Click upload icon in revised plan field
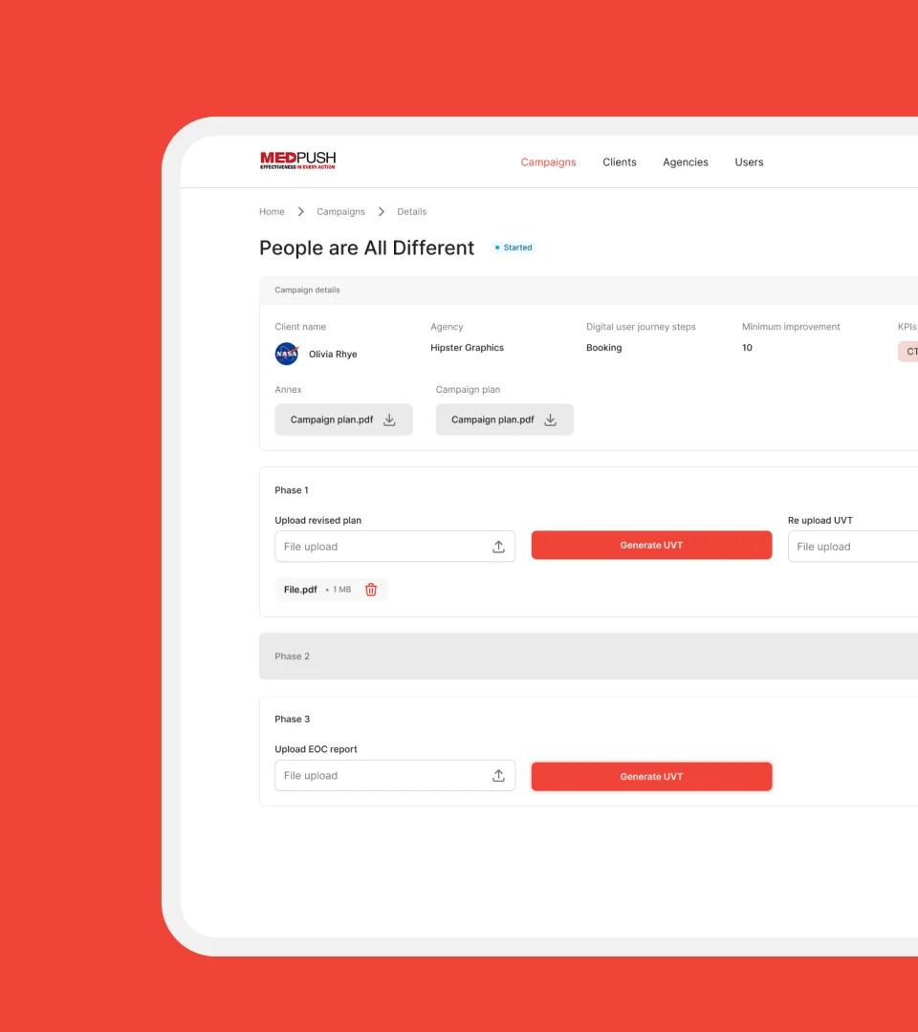 click(498, 547)
